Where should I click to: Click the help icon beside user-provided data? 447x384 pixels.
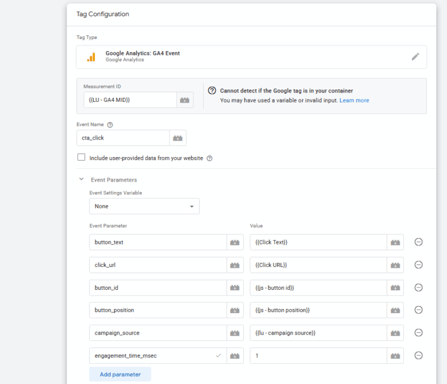pyautogui.click(x=210, y=158)
